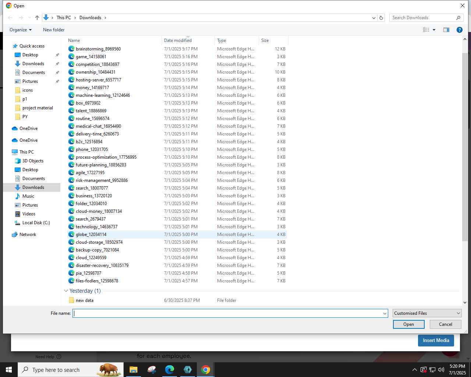Select the cloud-storage_18502974 file icon
The width and height of the screenshot is (471, 377).
point(71,242)
